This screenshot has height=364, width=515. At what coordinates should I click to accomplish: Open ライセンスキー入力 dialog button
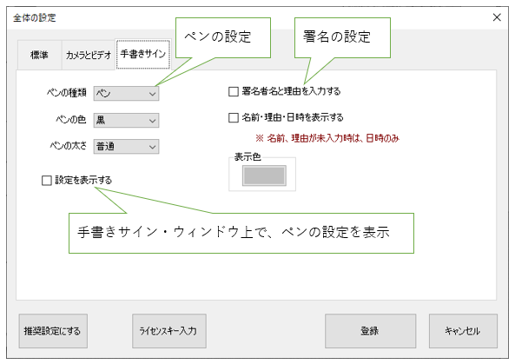tap(169, 331)
